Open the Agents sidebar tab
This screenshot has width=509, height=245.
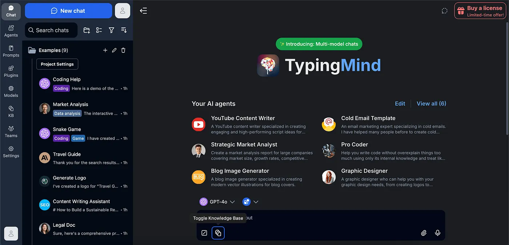tap(11, 31)
